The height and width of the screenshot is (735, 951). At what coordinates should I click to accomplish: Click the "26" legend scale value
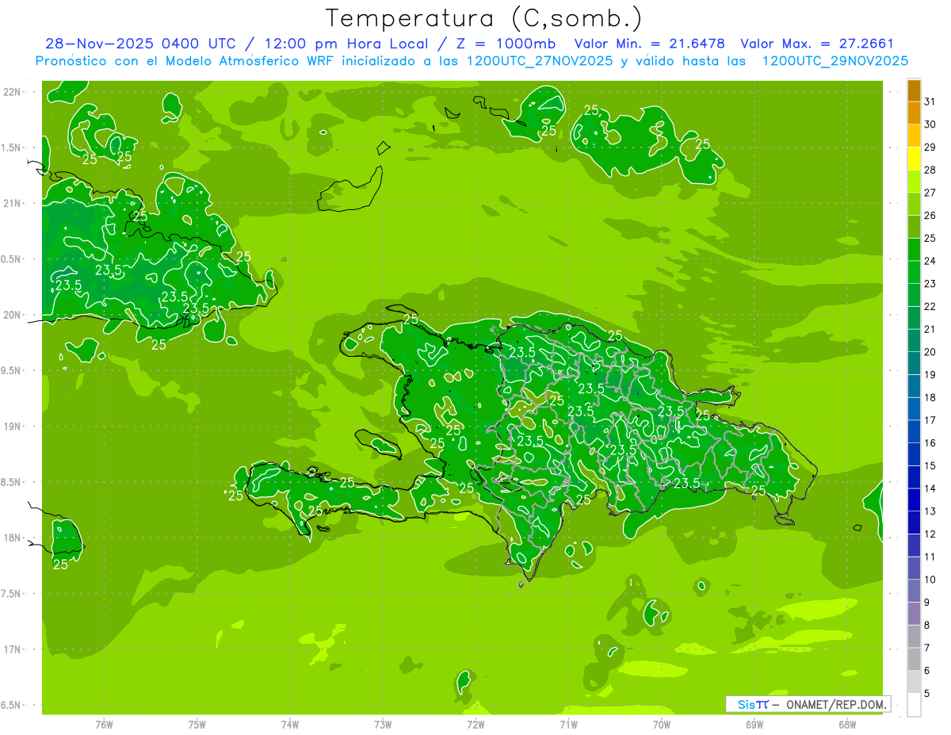pyautogui.click(x=930, y=215)
